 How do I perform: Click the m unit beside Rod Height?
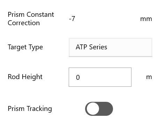[x=149, y=77]
